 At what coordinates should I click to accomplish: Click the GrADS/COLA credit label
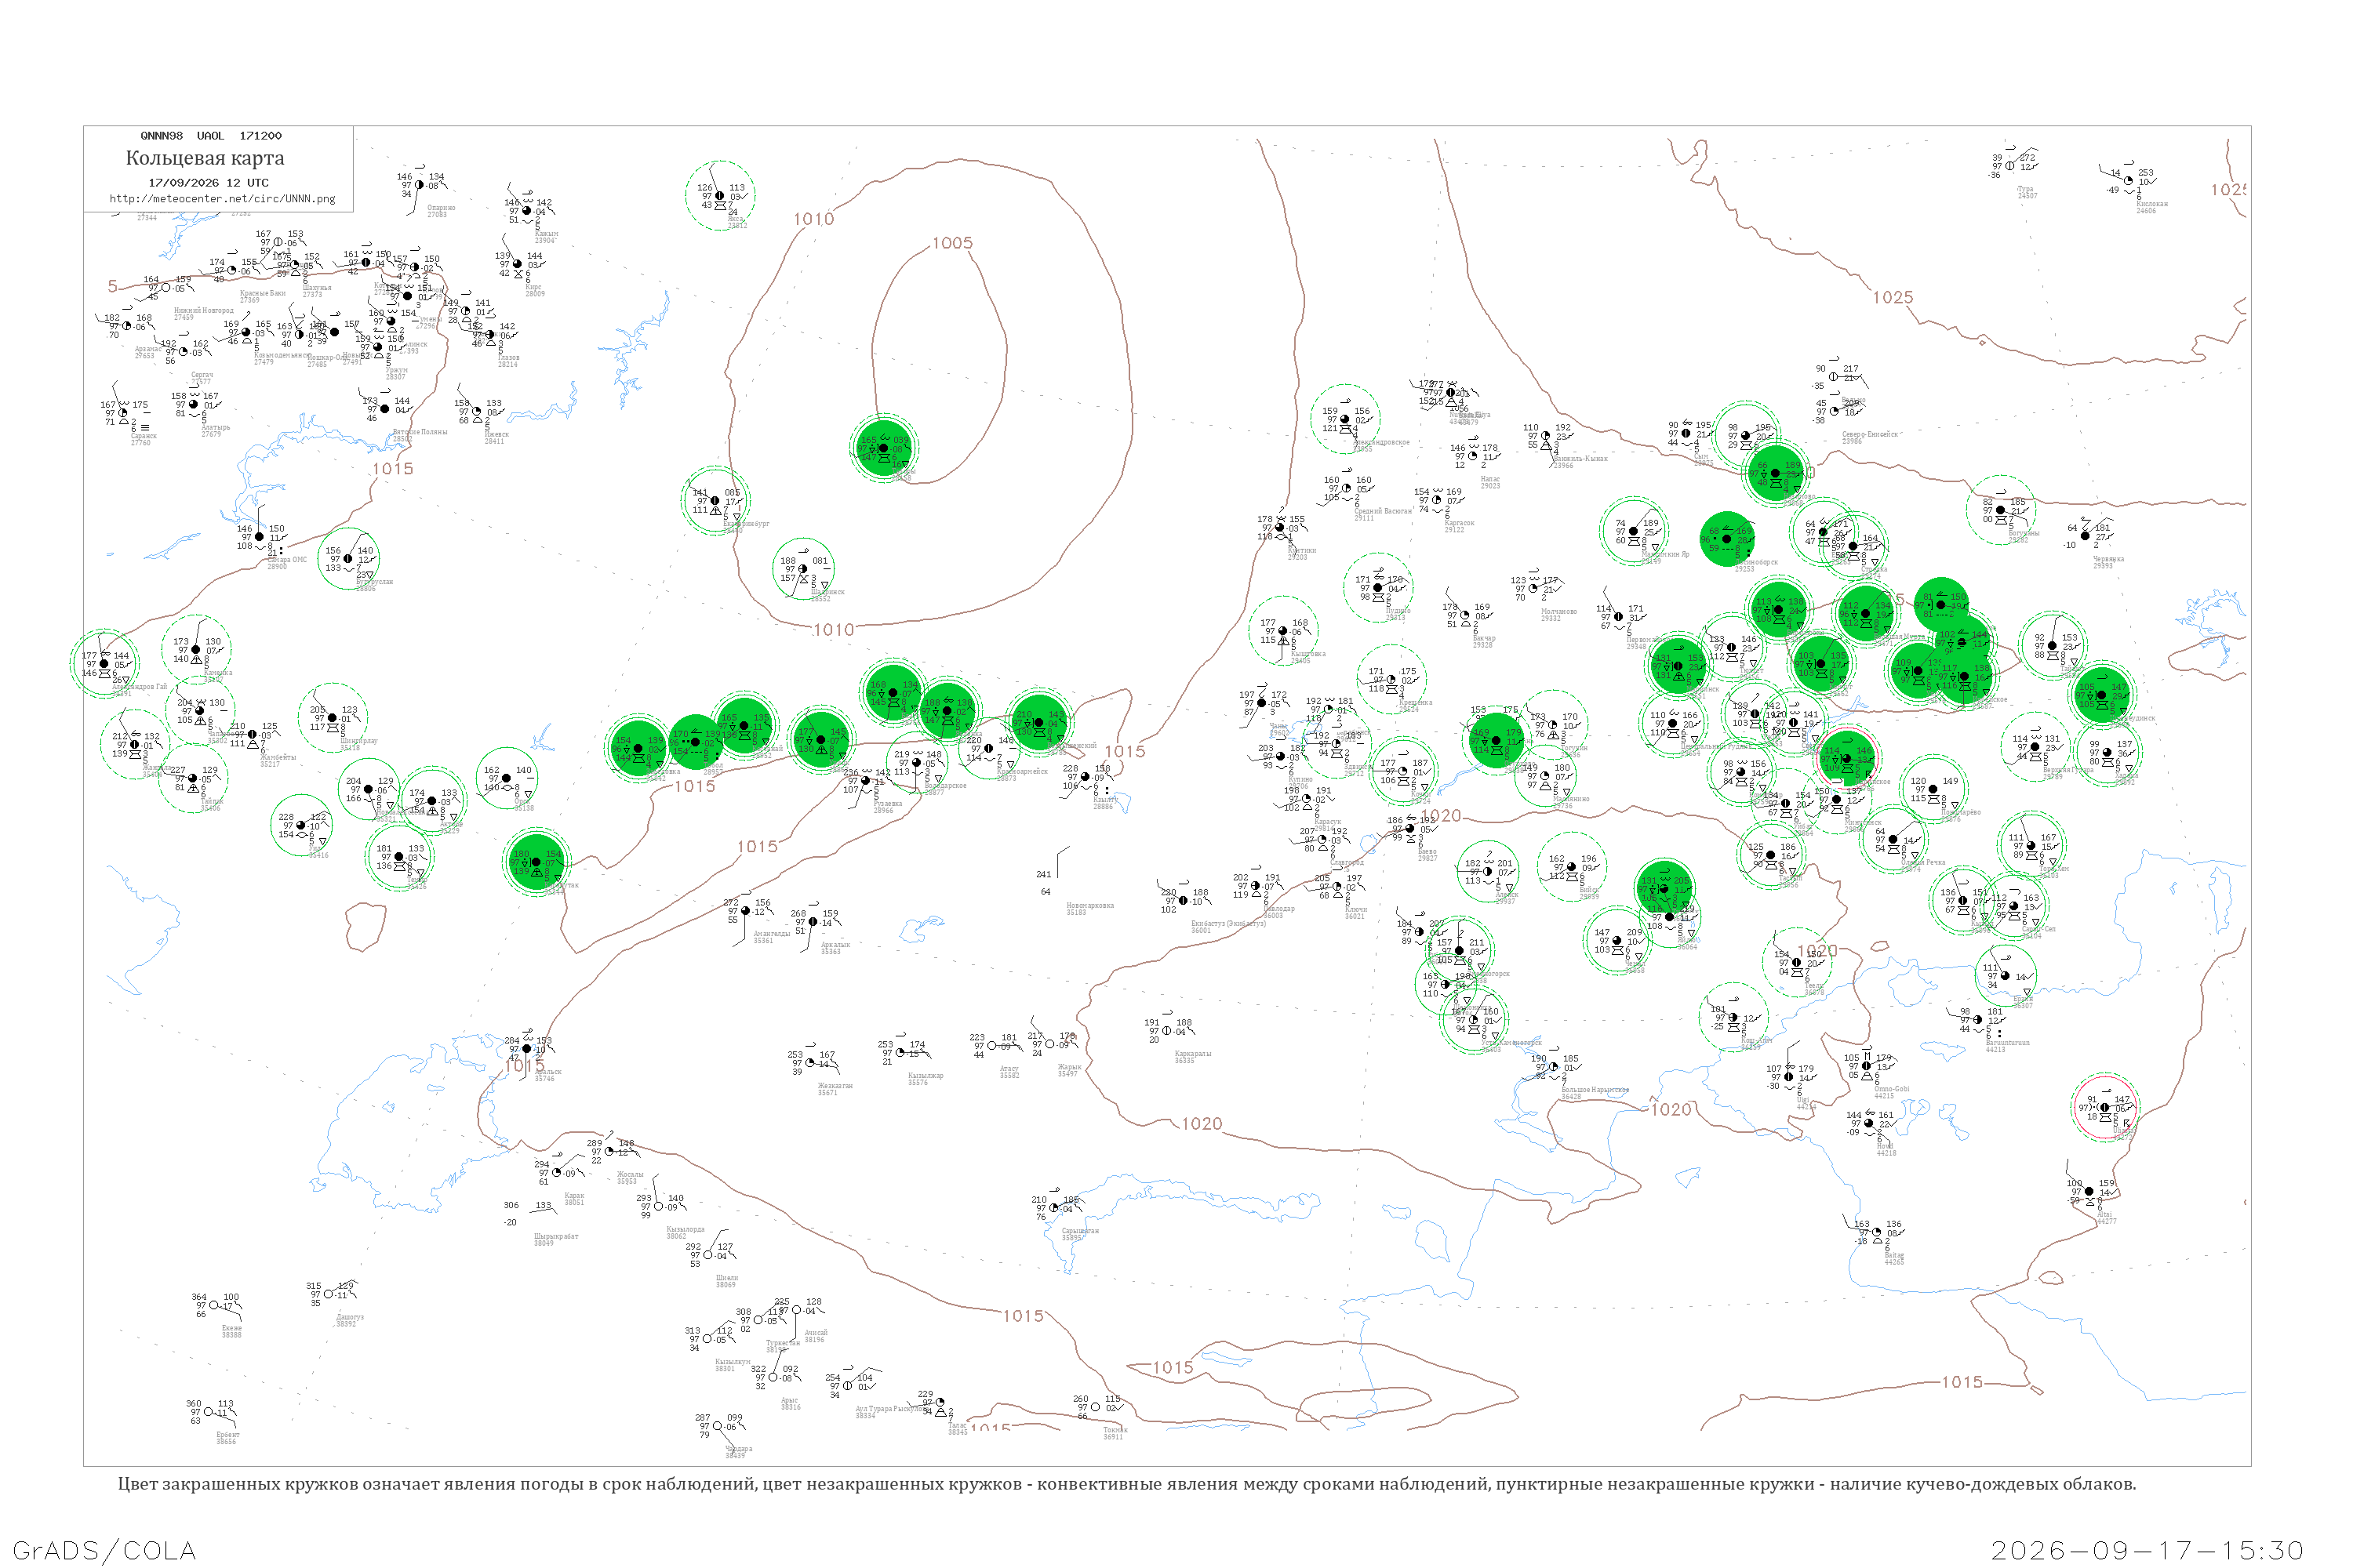coord(104,1550)
